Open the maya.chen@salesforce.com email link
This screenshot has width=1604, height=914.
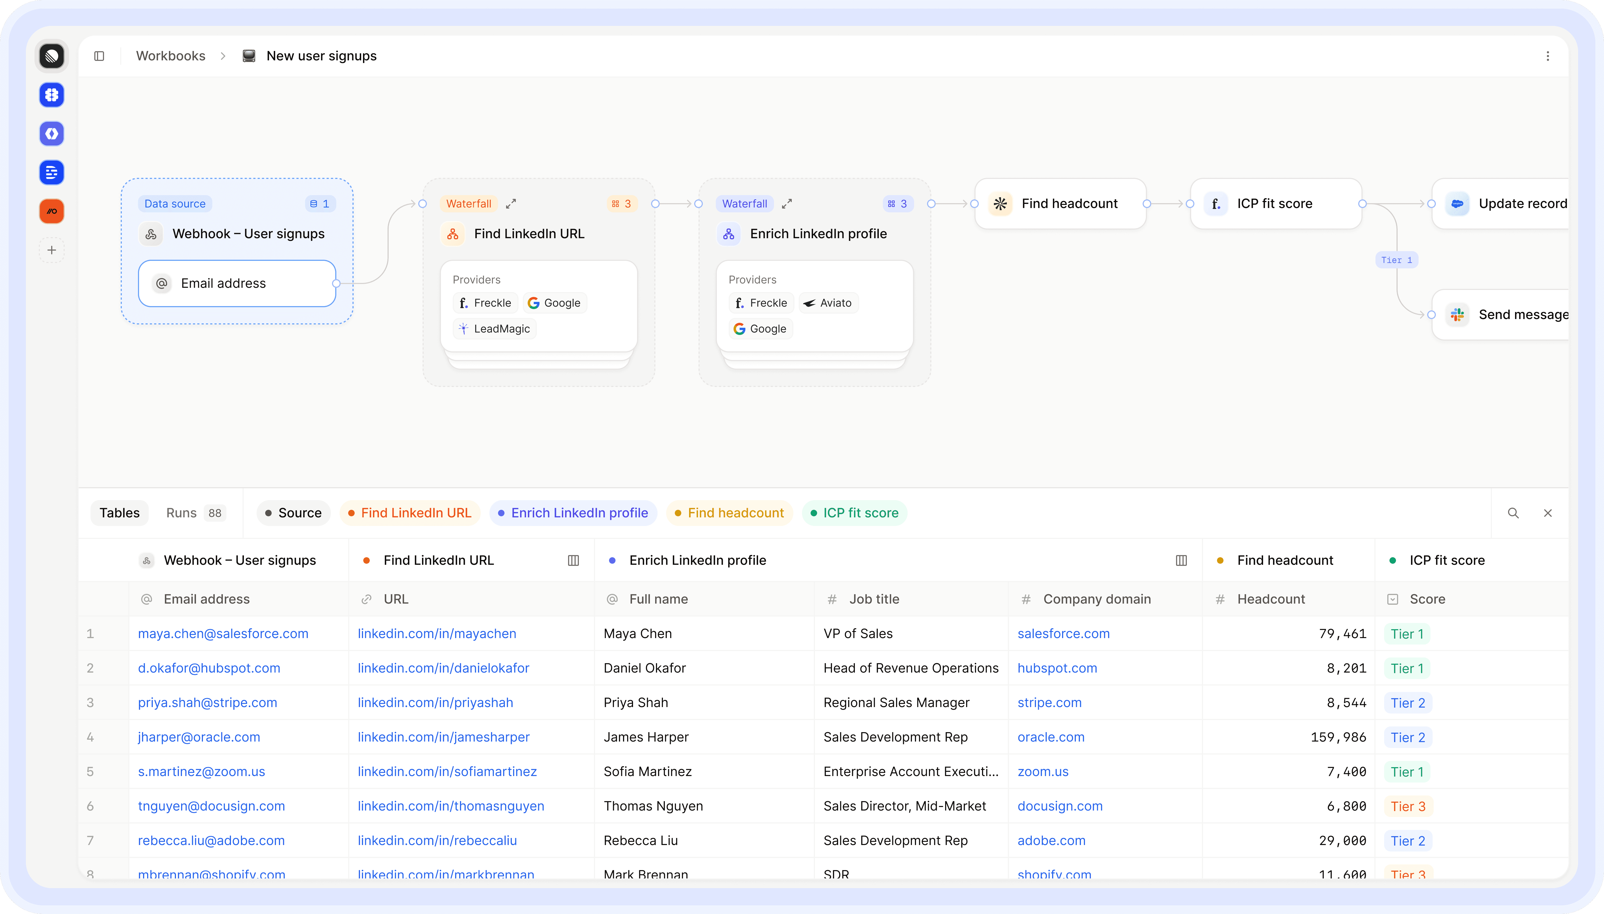tap(223, 633)
